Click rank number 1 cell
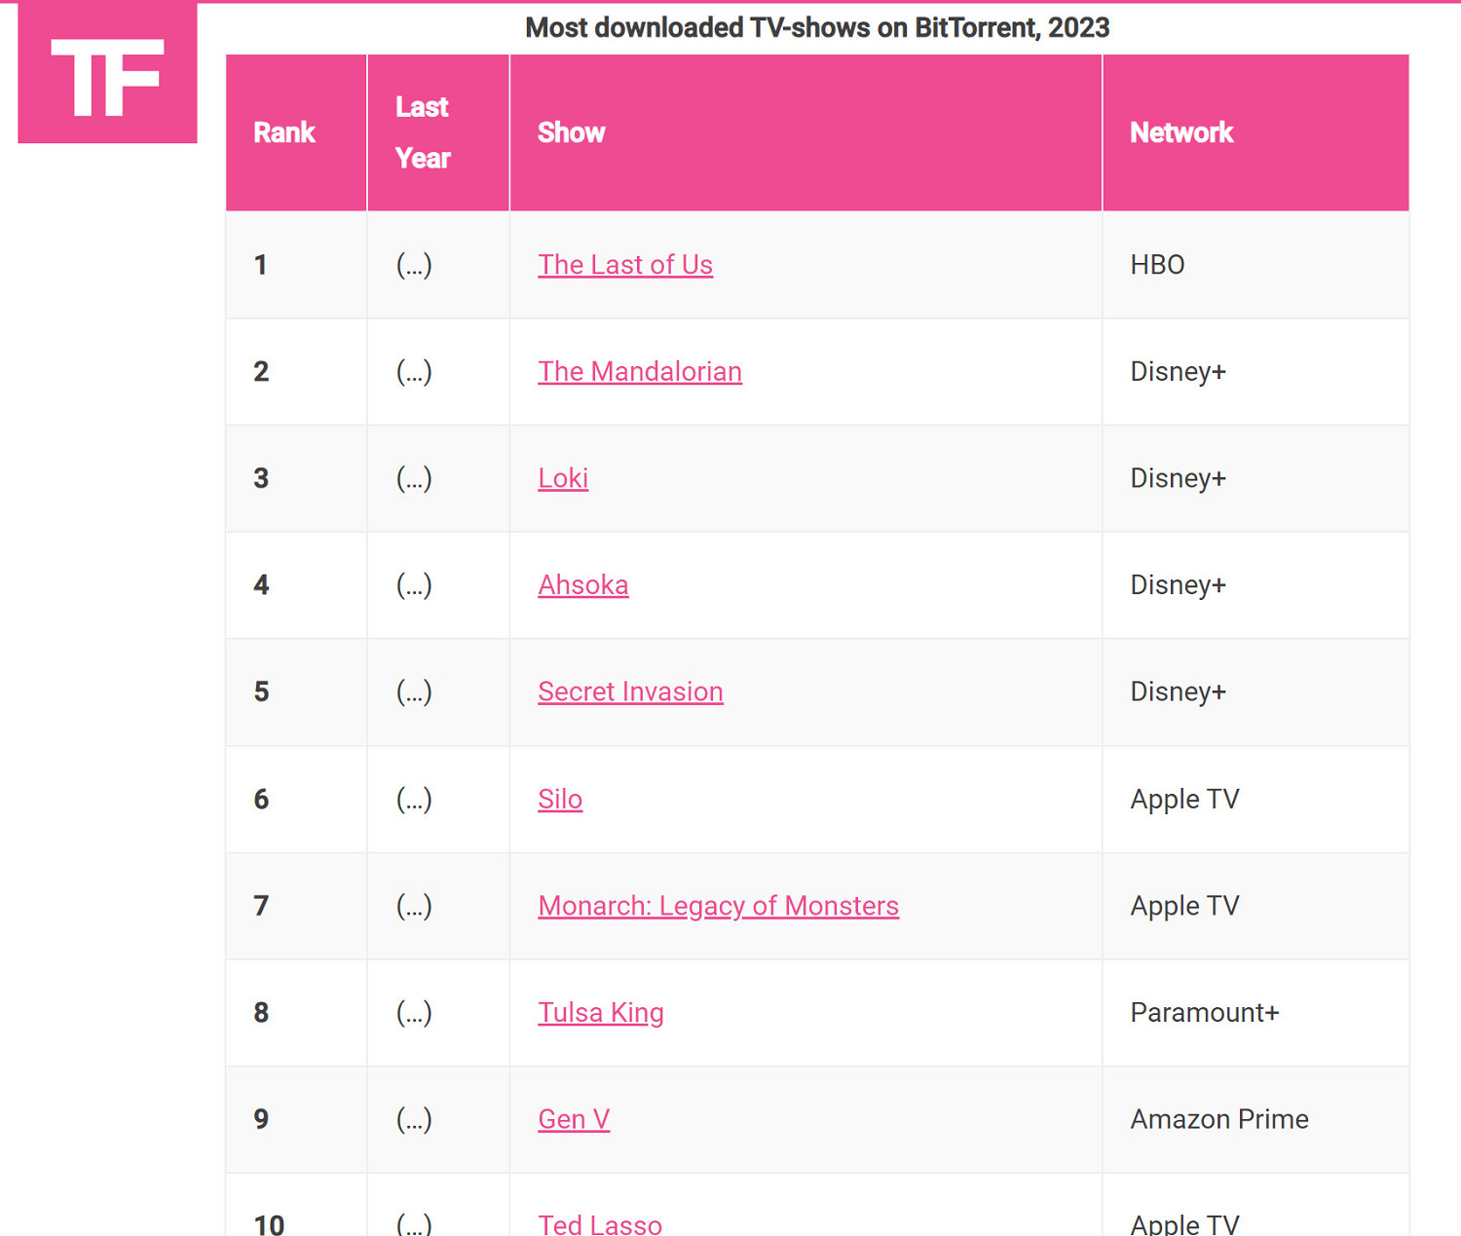Image resolution: width=1461 pixels, height=1236 pixels. pyautogui.click(x=261, y=265)
